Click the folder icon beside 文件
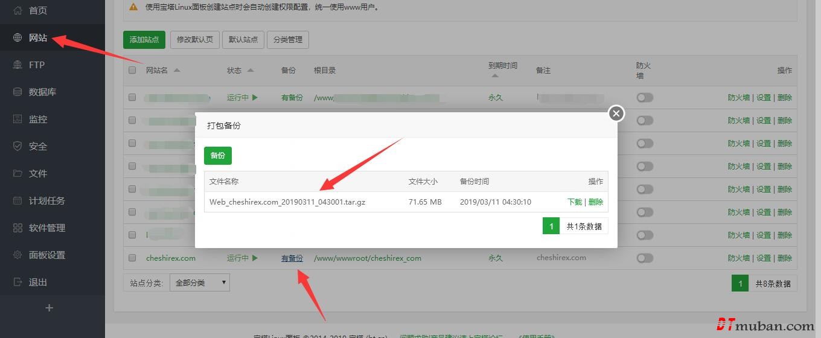 tap(18, 173)
